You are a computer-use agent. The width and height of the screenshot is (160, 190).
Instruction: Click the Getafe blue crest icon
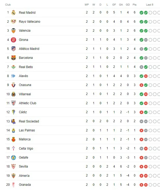coord(13,158)
